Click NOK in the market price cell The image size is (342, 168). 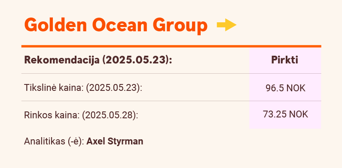click(299, 114)
